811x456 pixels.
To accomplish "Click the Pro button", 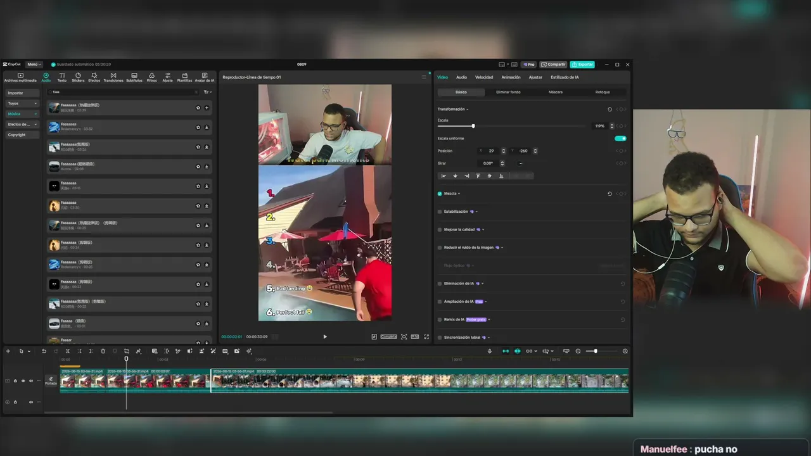I will tap(528, 65).
